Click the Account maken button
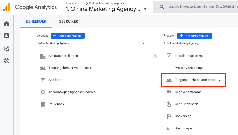This screenshot has width=238, height=135. point(68,36)
